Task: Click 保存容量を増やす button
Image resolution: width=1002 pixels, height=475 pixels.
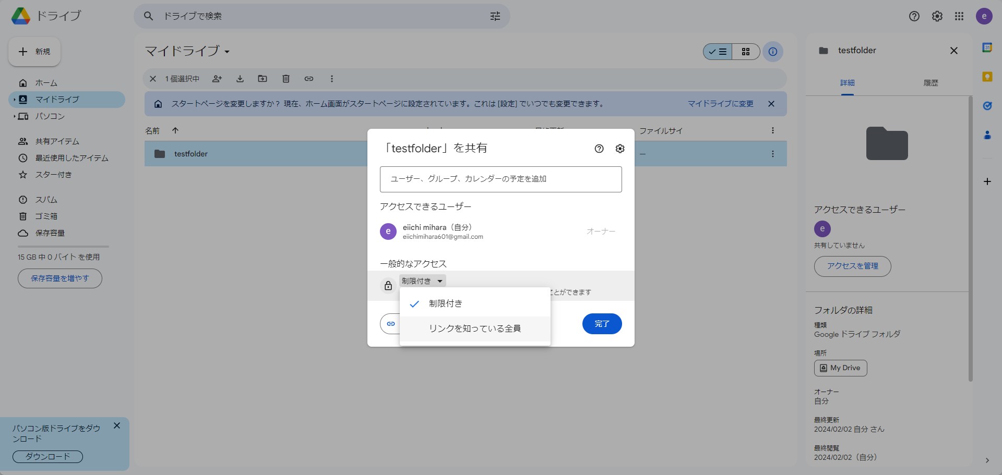Action: (x=60, y=278)
